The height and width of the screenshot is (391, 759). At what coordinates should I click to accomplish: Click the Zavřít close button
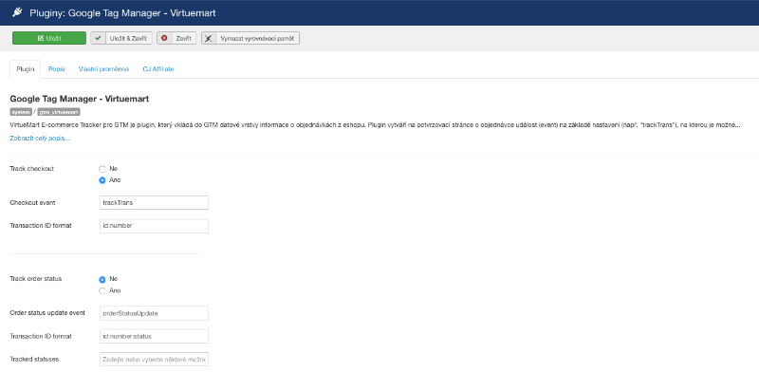pos(176,38)
